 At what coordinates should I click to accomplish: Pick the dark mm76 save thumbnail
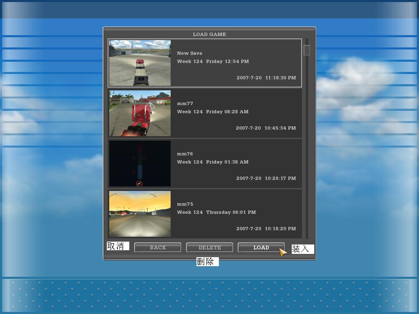pos(140,164)
